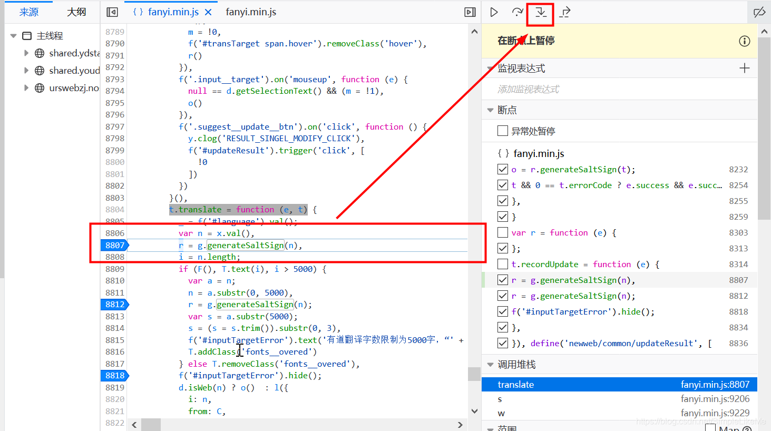Remove breakpoint marker on line 8818

pos(115,376)
